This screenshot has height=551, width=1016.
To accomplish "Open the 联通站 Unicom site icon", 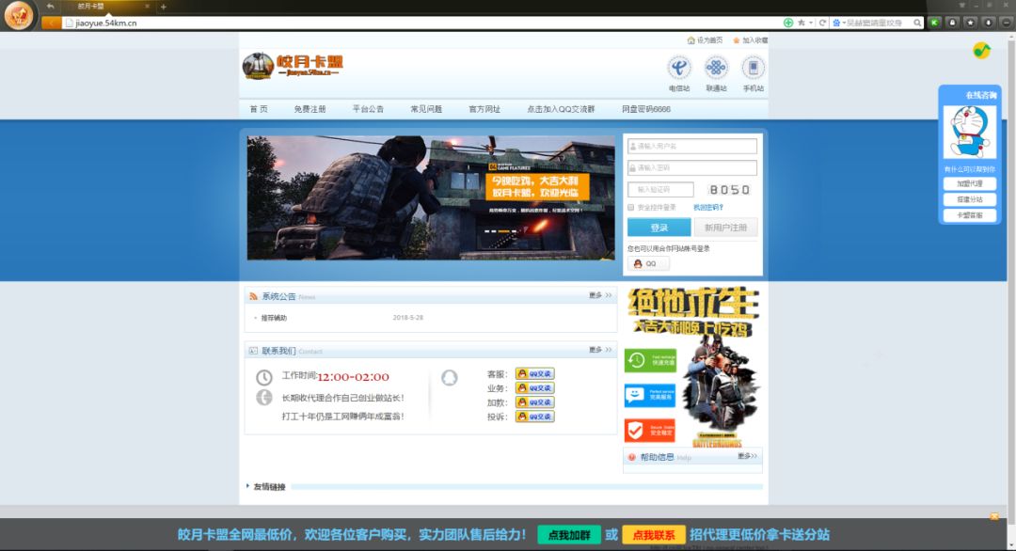I will pos(716,68).
